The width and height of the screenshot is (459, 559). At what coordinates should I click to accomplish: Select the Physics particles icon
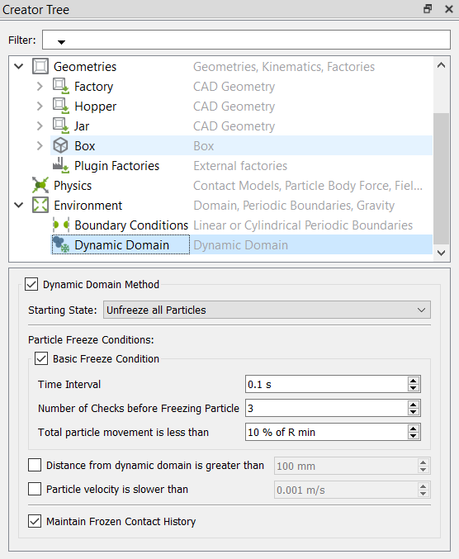(x=40, y=186)
